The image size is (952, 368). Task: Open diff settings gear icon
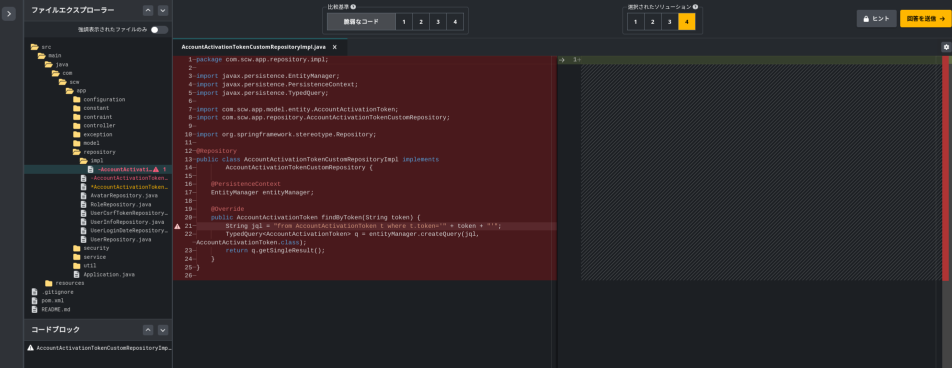click(946, 47)
